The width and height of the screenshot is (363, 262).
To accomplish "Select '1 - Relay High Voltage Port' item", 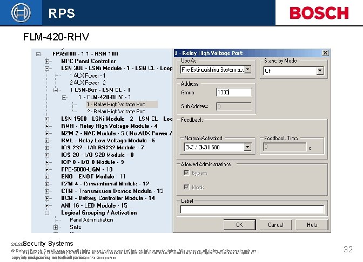I will pyautogui.click(x=122, y=105).
